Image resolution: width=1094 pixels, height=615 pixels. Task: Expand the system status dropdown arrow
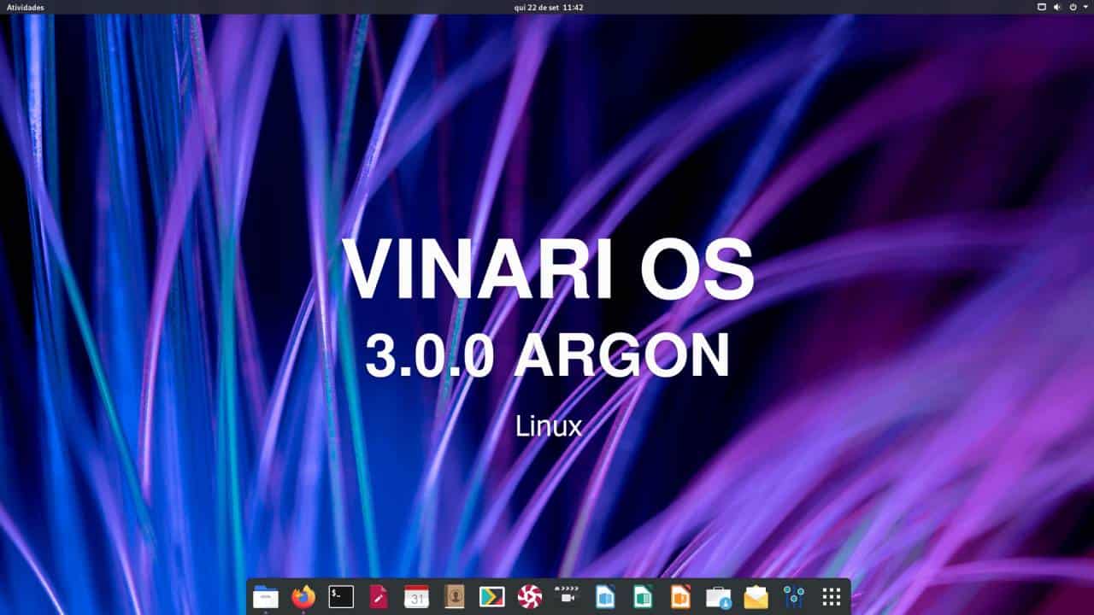(1087, 8)
